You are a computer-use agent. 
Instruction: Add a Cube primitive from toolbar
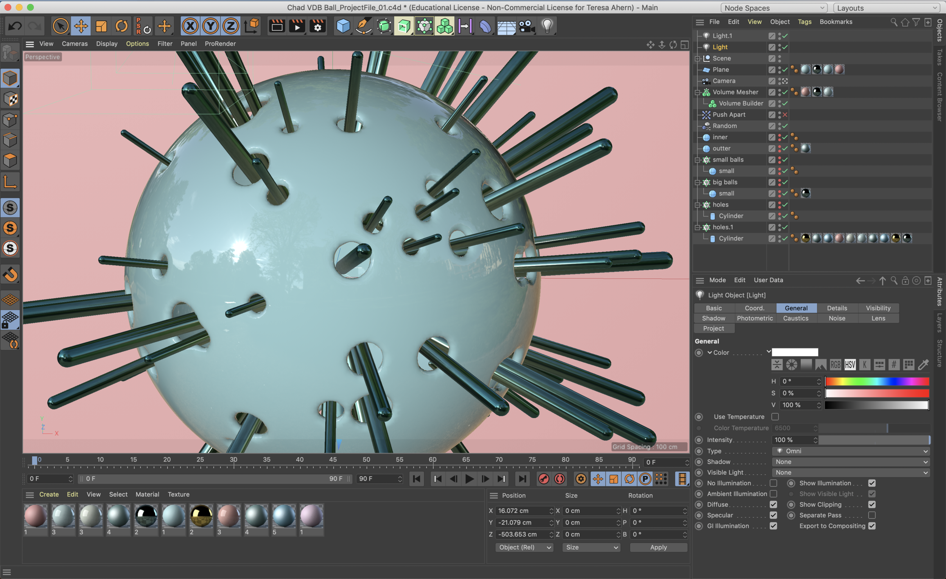[x=343, y=26]
